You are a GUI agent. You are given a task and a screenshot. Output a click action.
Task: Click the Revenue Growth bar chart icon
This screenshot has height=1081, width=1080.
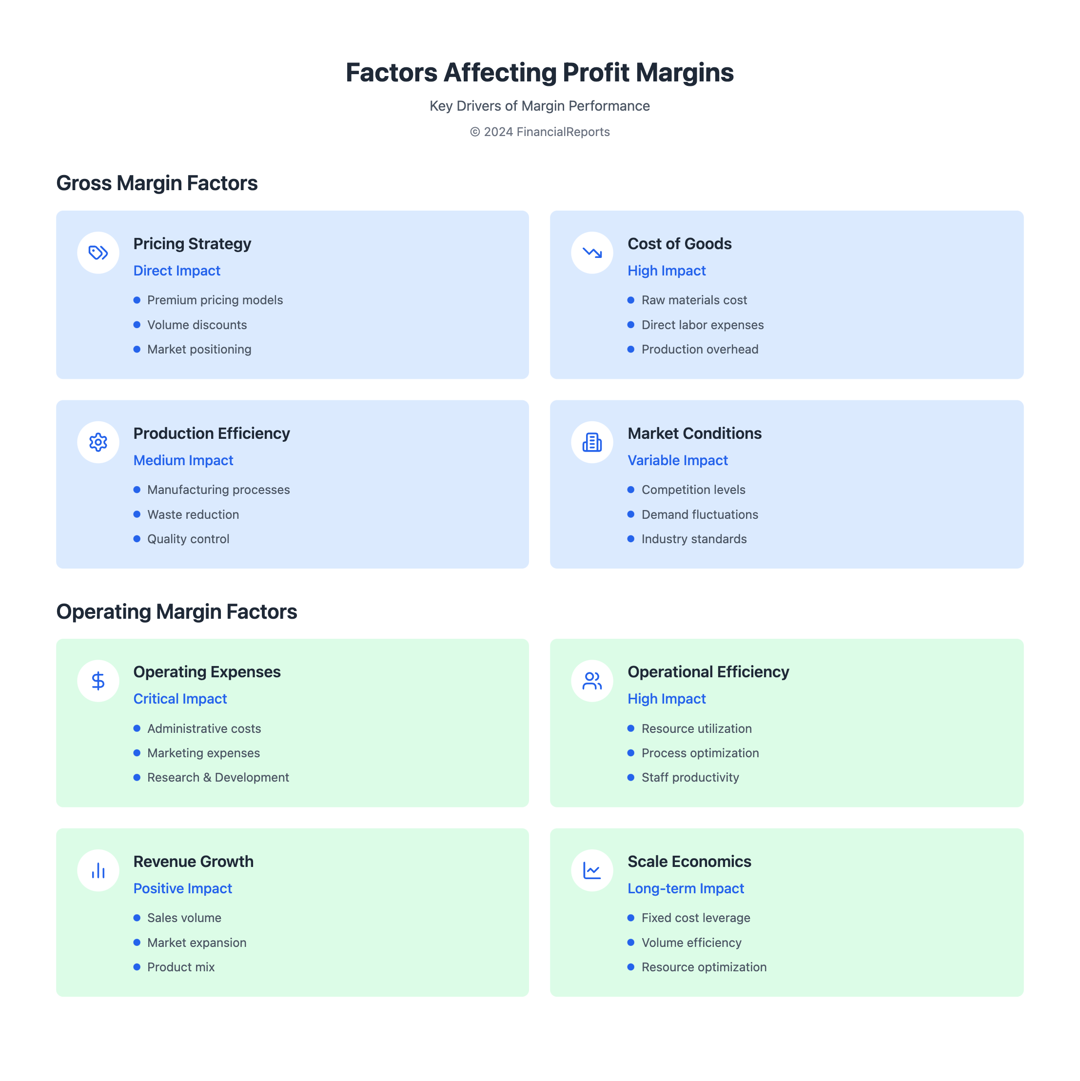pos(98,871)
